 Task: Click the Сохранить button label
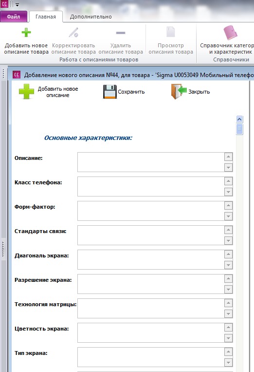[131, 92]
